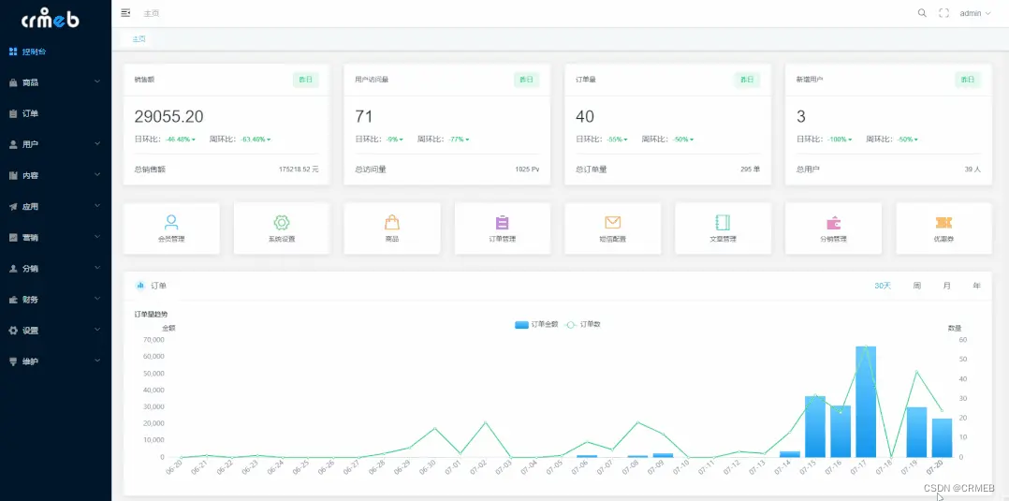1009x501 pixels.
Task: Open the 订单 sidebar menu item
Action: tap(55, 113)
